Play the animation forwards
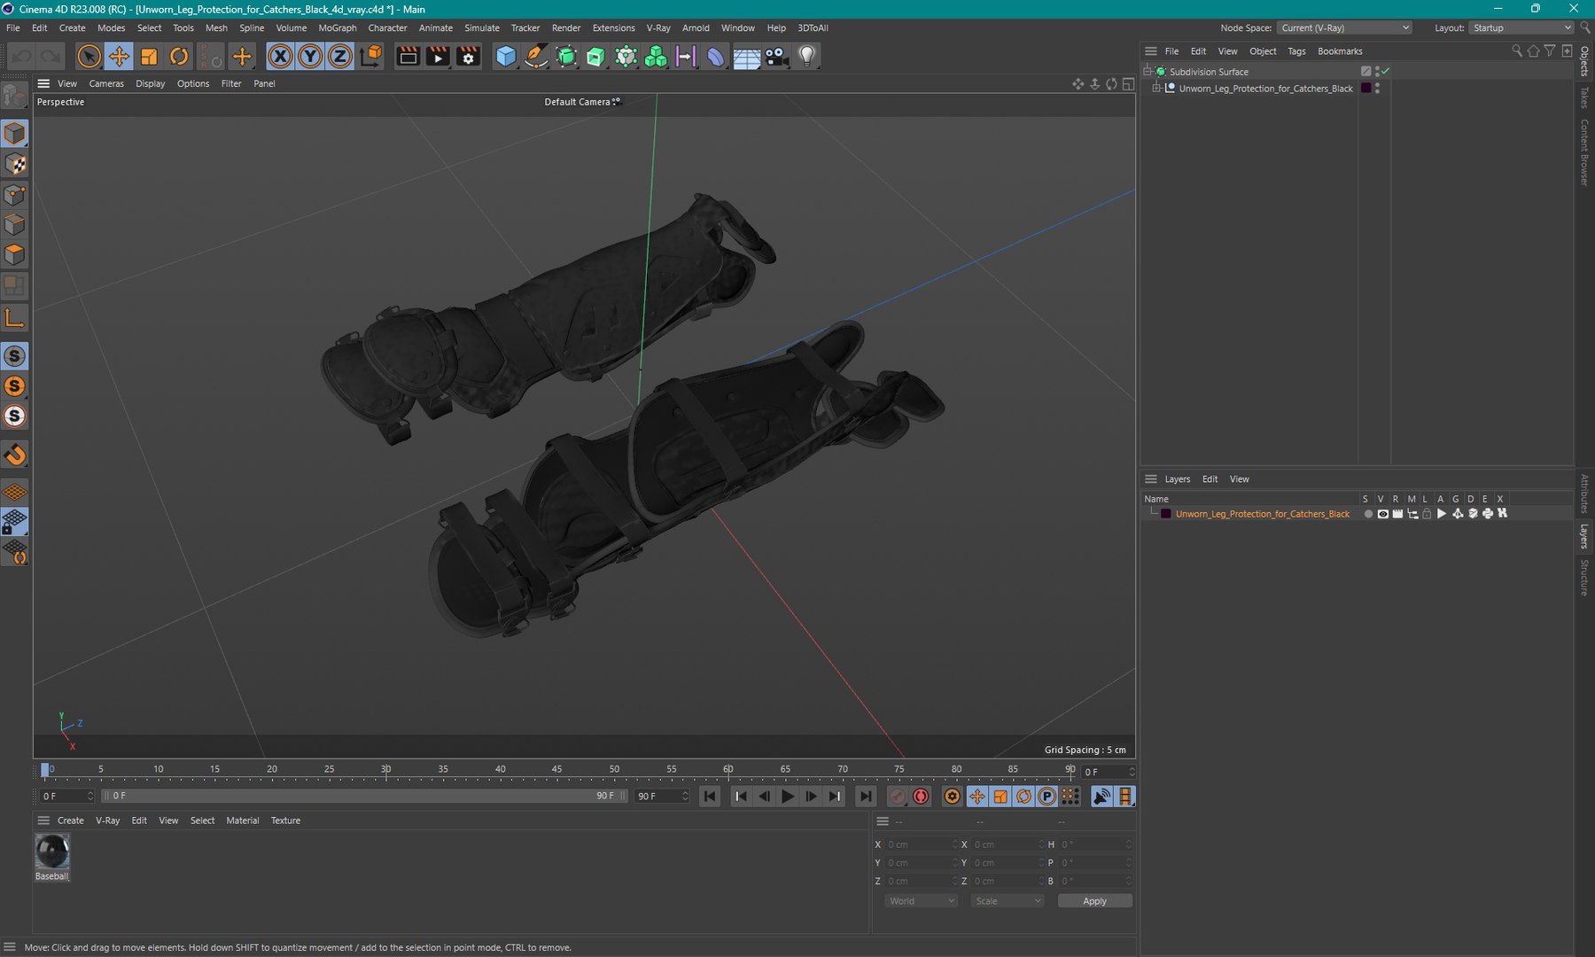 (x=788, y=797)
